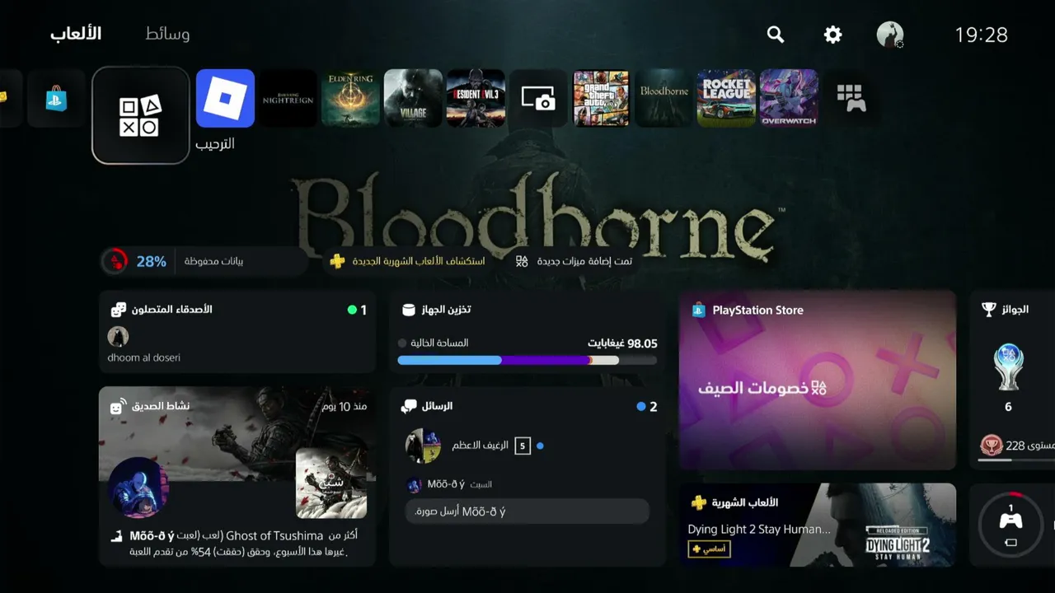Select friend dhoom al doseri avatar
This screenshot has height=593, width=1055.
point(118,336)
